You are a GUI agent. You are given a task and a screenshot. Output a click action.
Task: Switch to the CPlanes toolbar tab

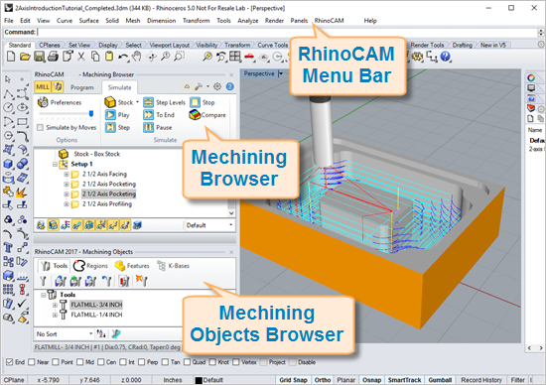coord(49,45)
